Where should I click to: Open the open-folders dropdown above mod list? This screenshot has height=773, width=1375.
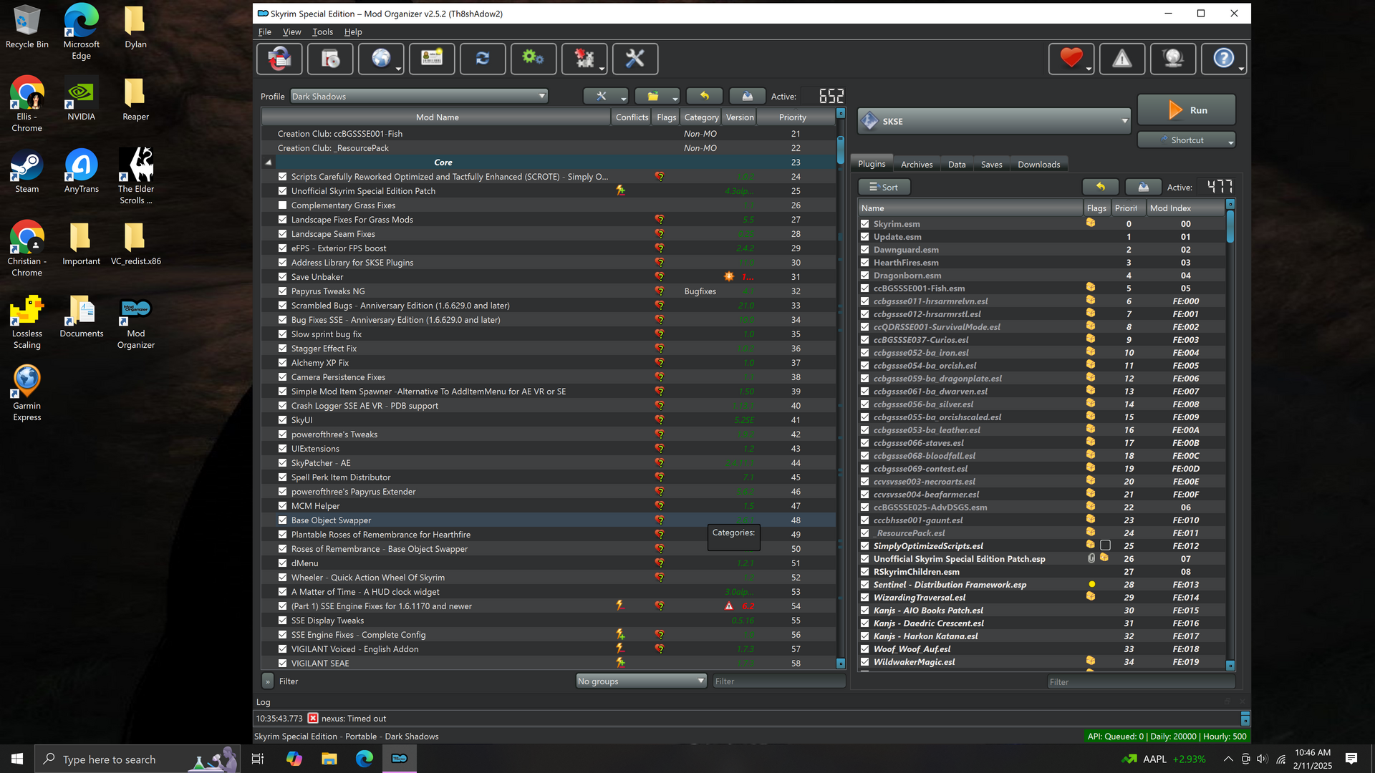pos(657,96)
